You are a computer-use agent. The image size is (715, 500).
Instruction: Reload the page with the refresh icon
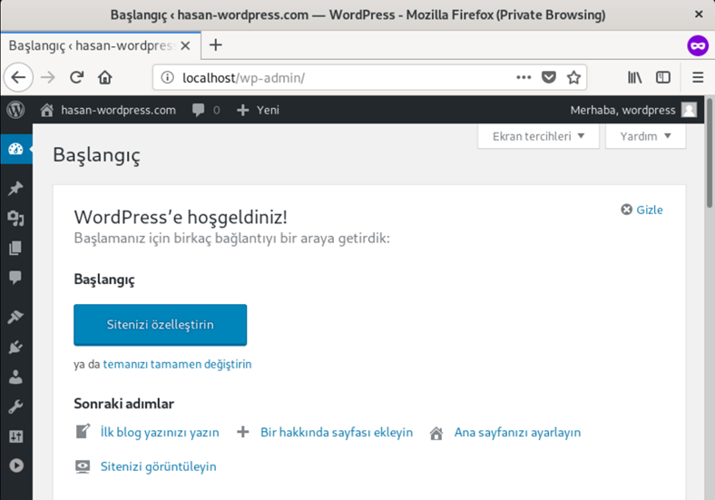(76, 77)
